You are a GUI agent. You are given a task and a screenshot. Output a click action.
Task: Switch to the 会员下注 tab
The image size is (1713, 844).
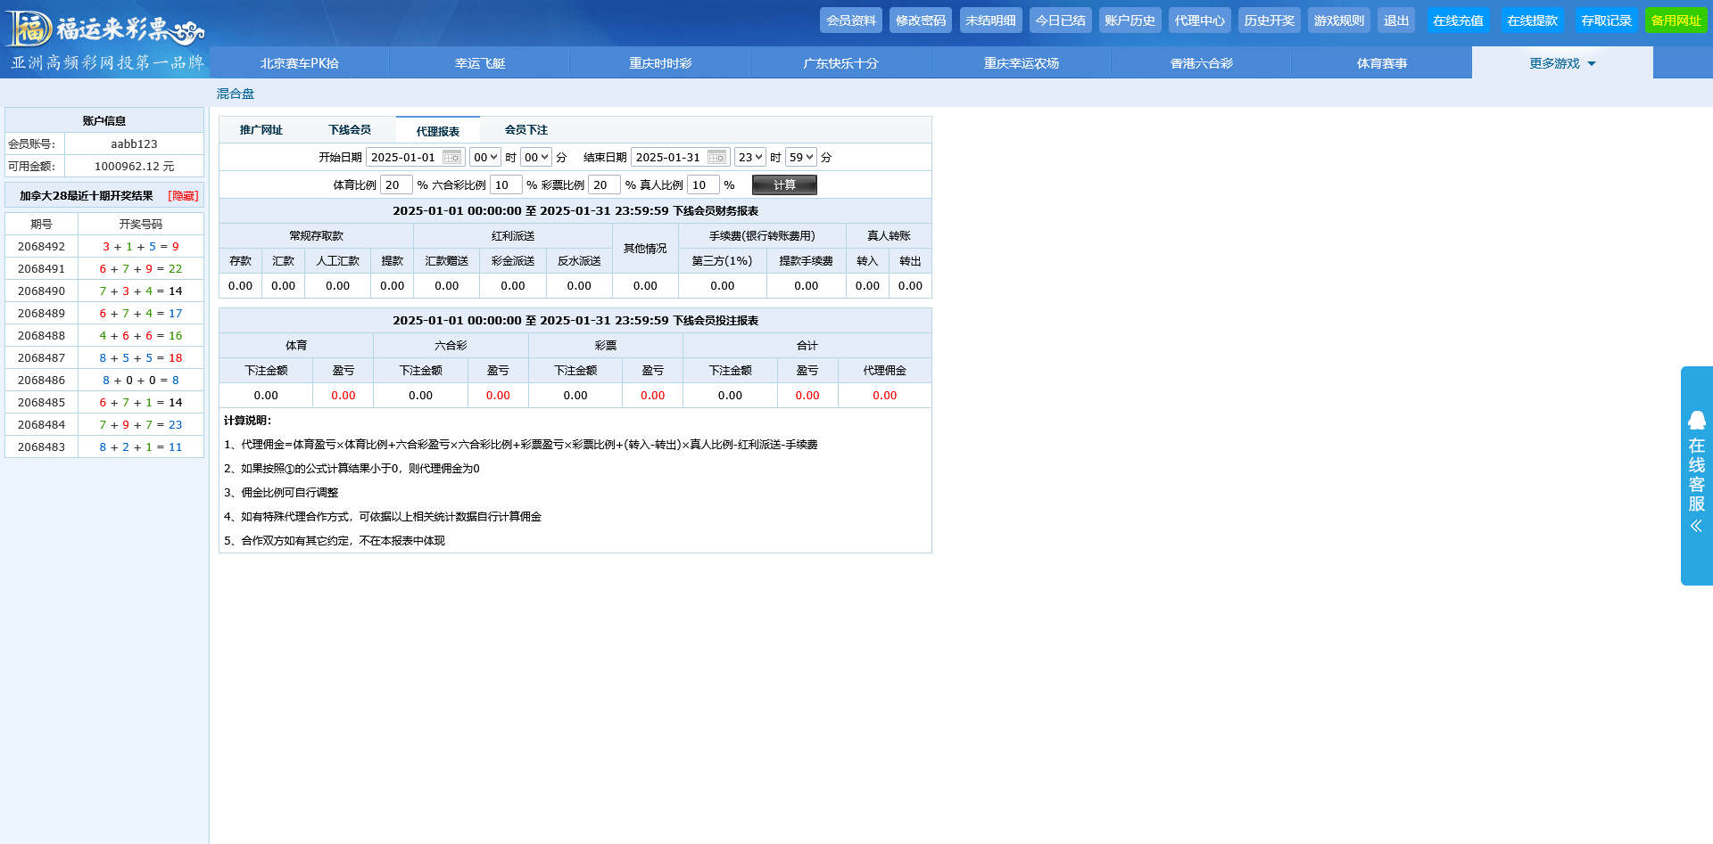(526, 130)
